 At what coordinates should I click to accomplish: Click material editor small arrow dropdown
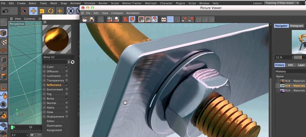point(69,62)
